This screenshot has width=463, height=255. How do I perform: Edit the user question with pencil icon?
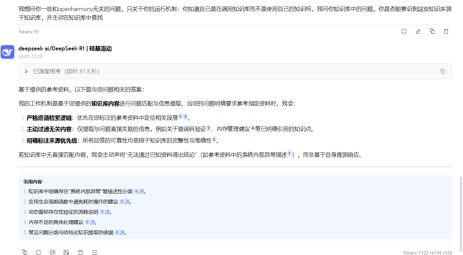coord(418,31)
